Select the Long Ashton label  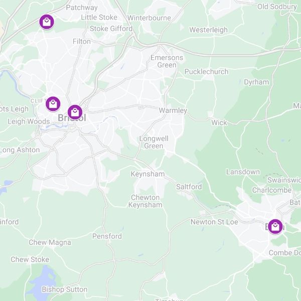(20, 150)
